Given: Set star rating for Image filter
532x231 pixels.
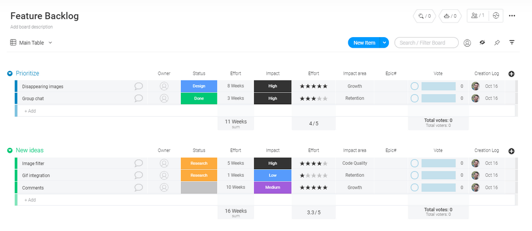Looking at the screenshot, I should click(314, 163).
